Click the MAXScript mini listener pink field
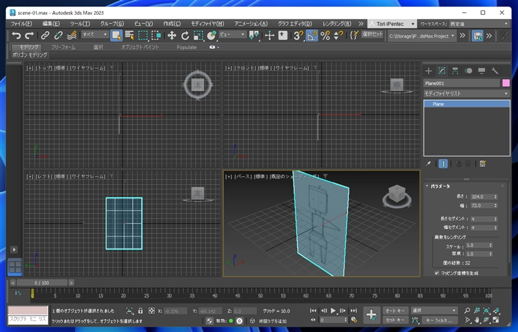The height and width of the screenshot is (332, 518). (28, 310)
